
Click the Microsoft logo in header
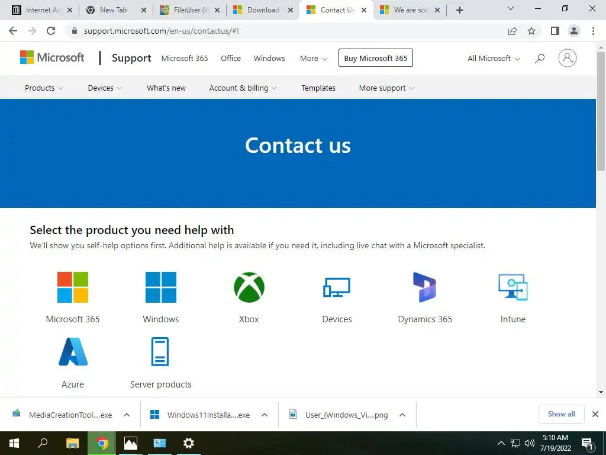pos(52,57)
